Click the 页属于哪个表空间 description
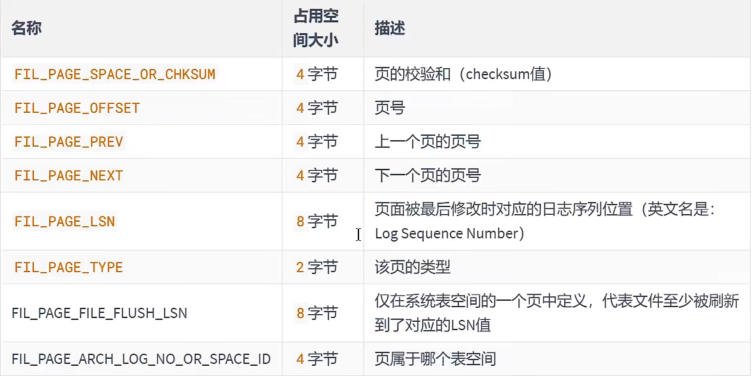Screen dimensions: 752x376 (435, 359)
